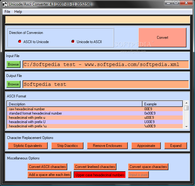Image resolution: width=195 pixels, height=186 pixels.
Task: Click the \u00E9 example cell
Action: click(x=150, y=126)
